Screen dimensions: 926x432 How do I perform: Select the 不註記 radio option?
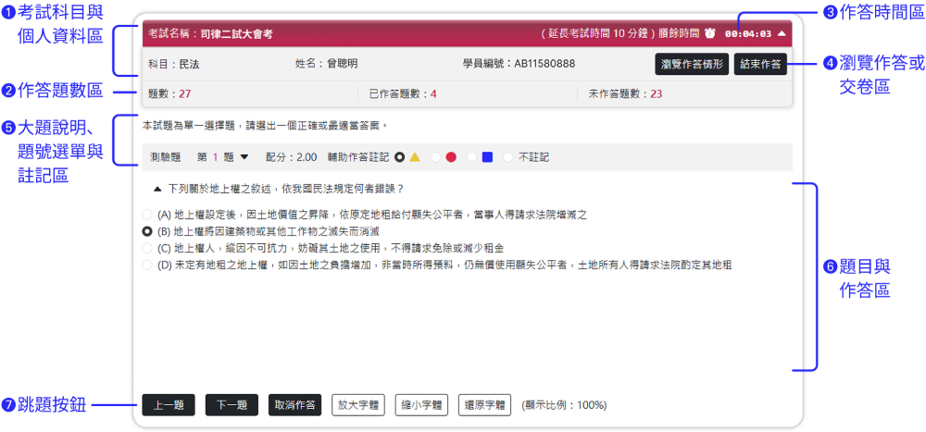click(x=507, y=157)
